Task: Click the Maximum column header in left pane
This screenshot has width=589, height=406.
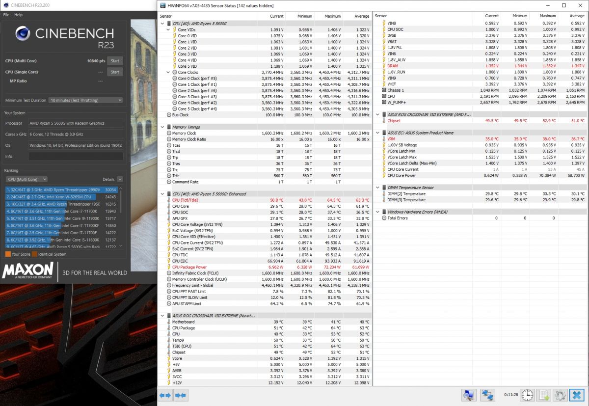Action: coord(332,16)
